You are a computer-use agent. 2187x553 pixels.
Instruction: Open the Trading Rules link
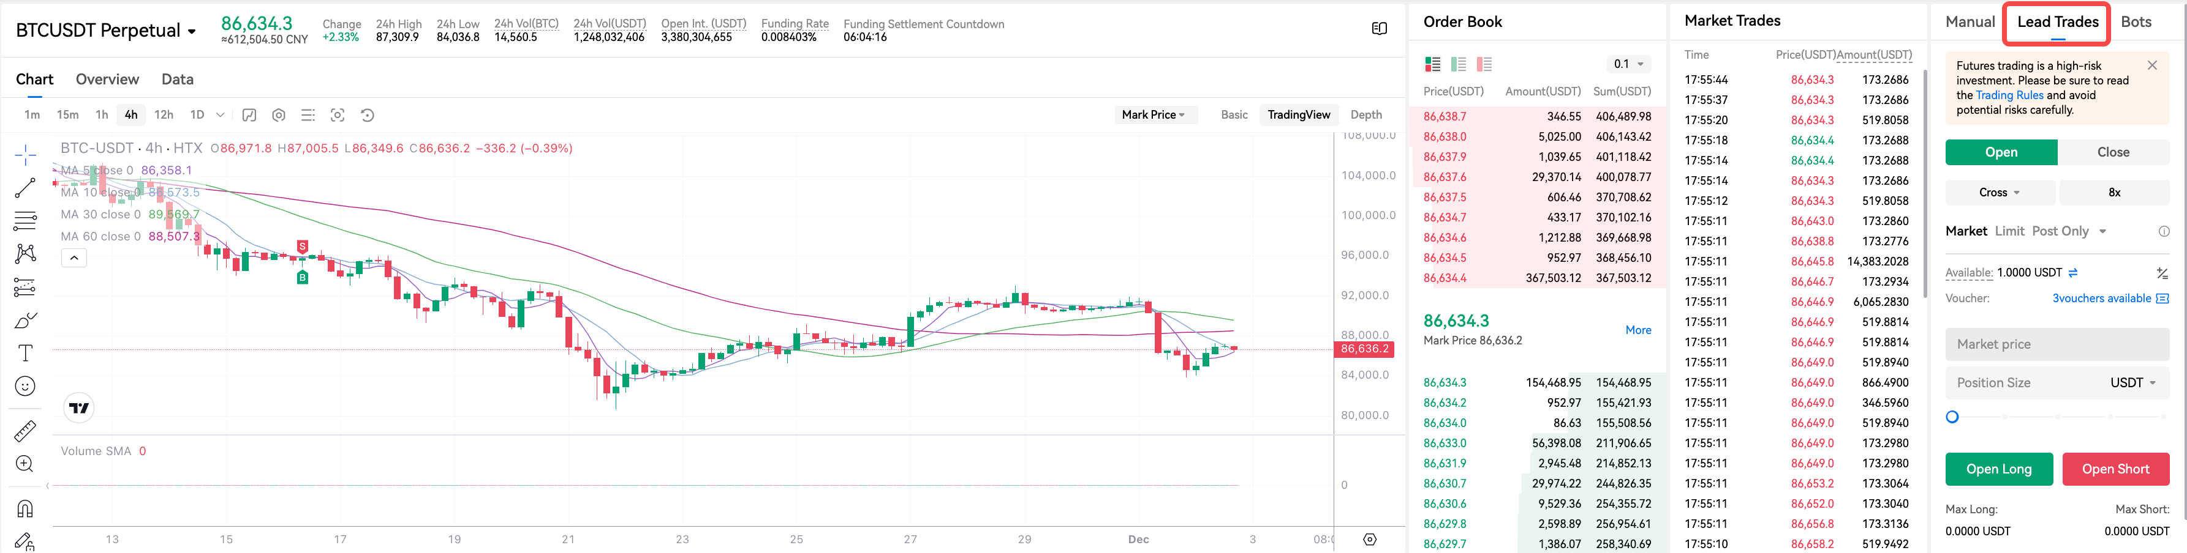(2009, 95)
